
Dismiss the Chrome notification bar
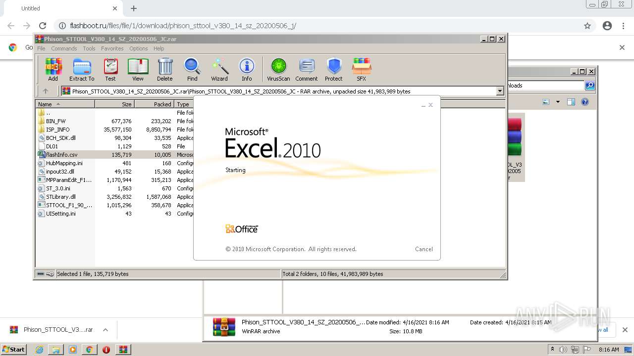coord(622,47)
